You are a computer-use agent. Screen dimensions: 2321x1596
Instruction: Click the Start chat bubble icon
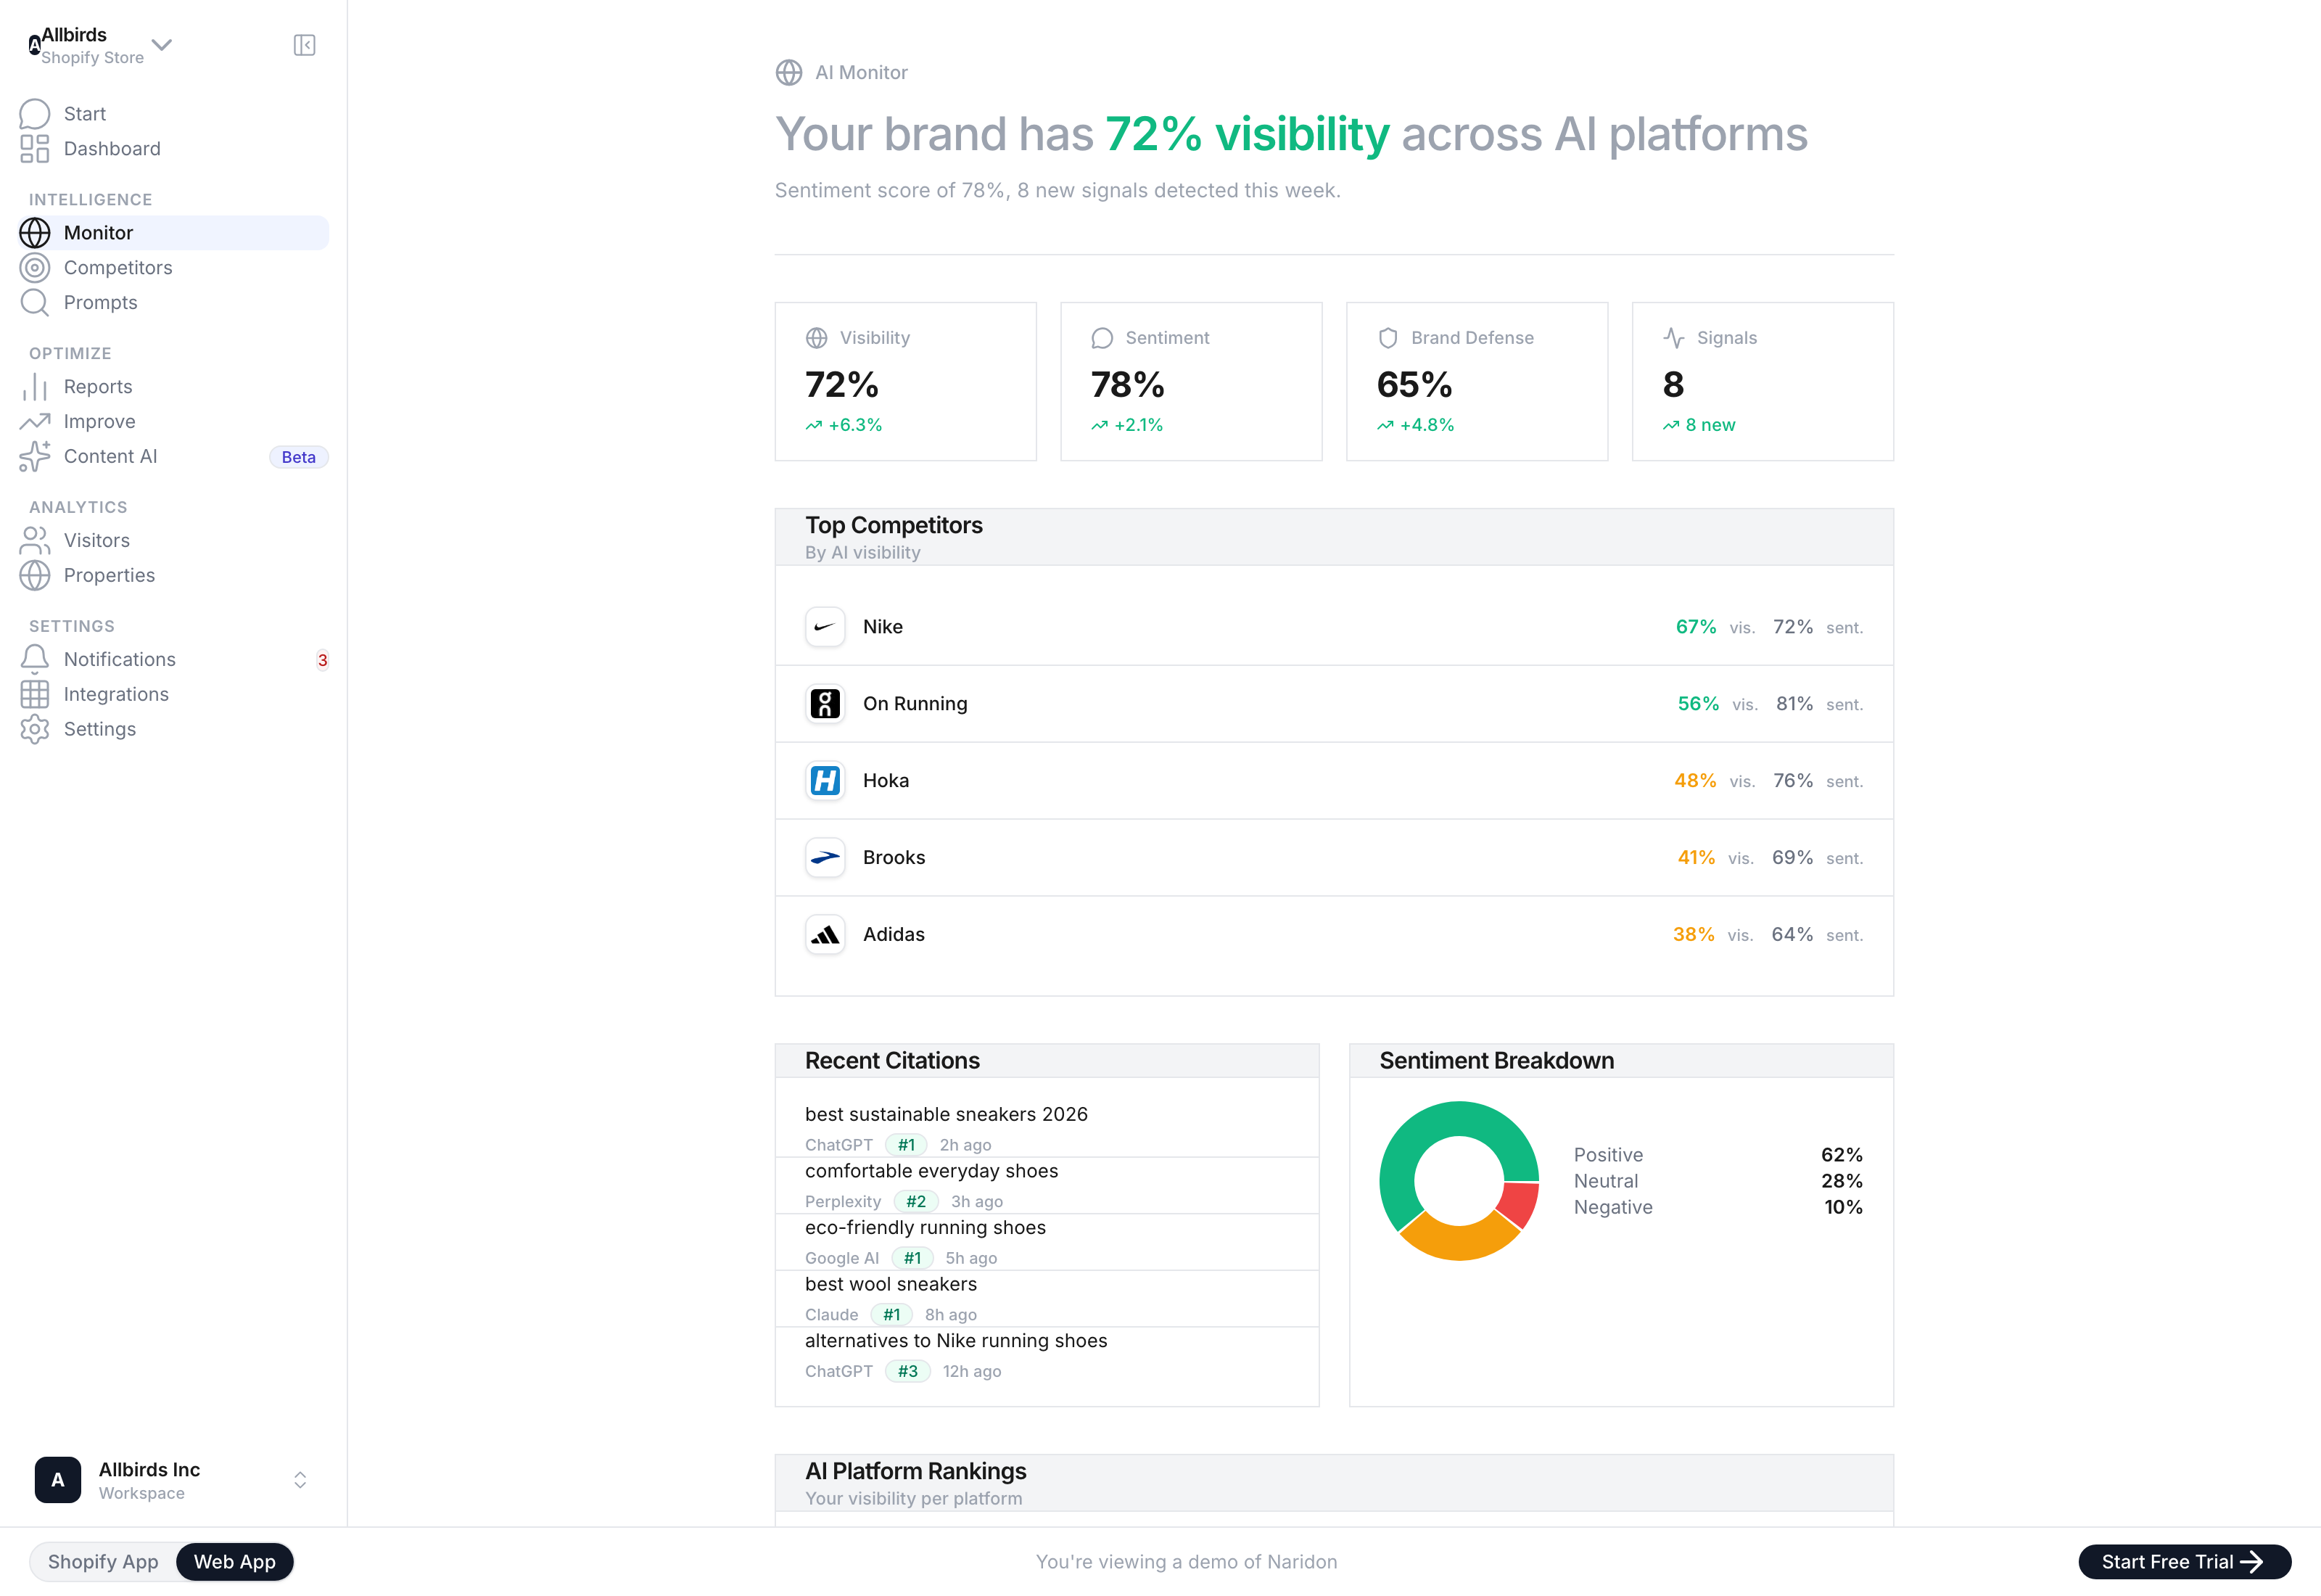(35, 114)
